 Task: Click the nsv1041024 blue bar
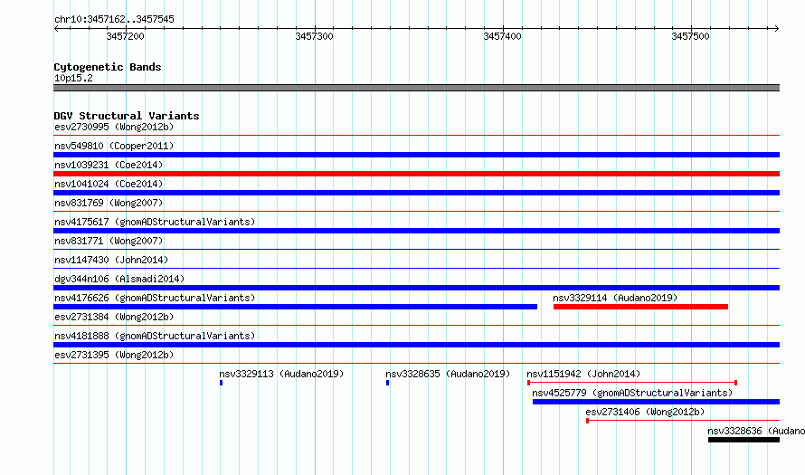pos(416,193)
